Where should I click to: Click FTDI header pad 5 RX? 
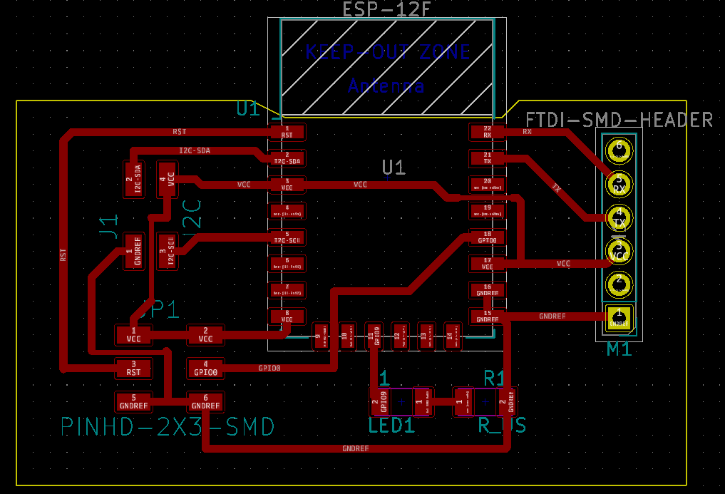pos(619,184)
